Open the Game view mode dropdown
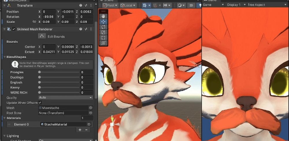 [214, 5]
